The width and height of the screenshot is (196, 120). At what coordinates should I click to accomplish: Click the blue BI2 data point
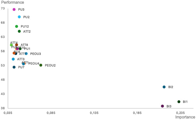pos(164,87)
